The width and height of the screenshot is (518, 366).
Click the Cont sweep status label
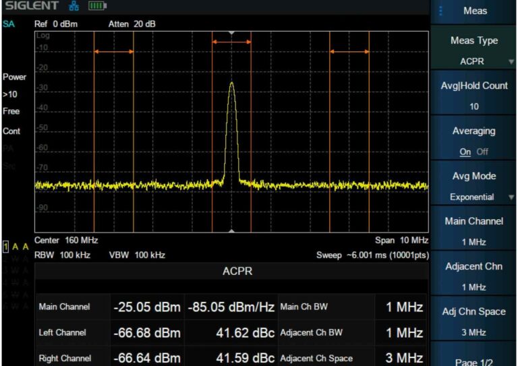(x=11, y=131)
